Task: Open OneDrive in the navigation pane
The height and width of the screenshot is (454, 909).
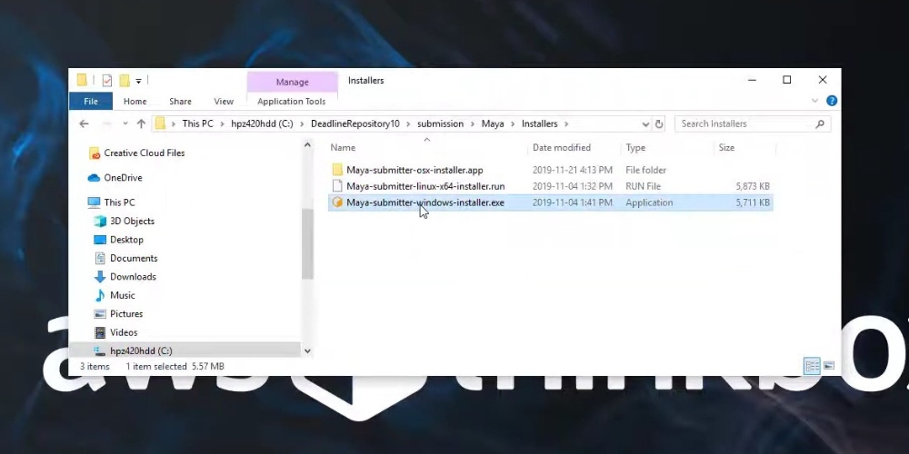Action: pyautogui.click(x=123, y=178)
